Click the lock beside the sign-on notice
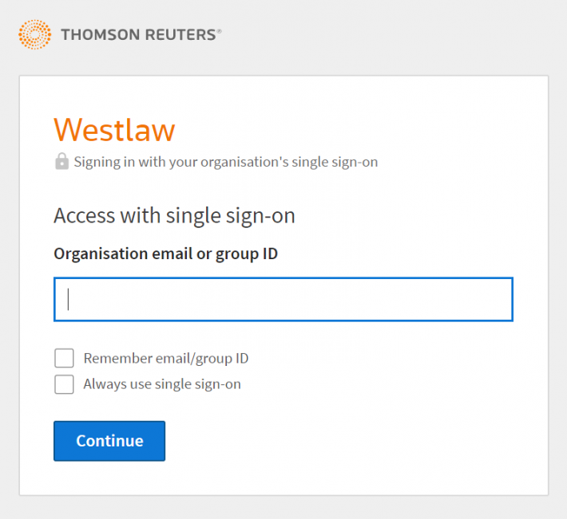 click(x=61, y=161)
